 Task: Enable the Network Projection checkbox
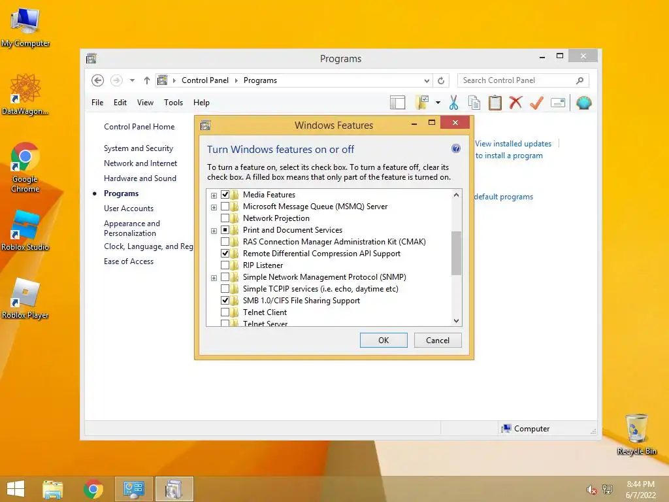[x=225, y=218]
